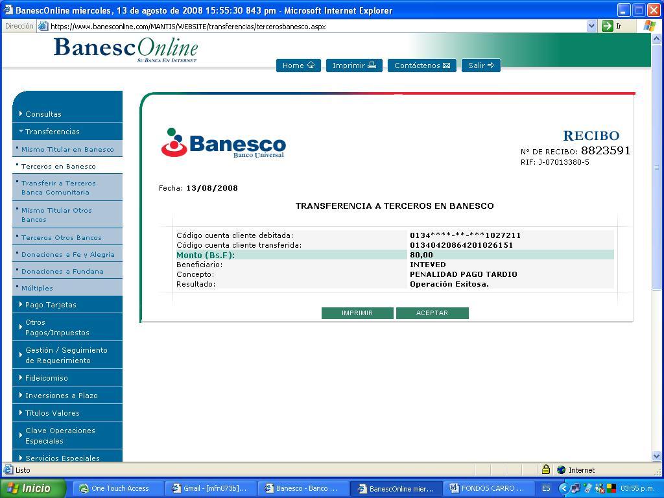
Task: Click the Internet zone globe icon
Action: (x=562, y=469)
